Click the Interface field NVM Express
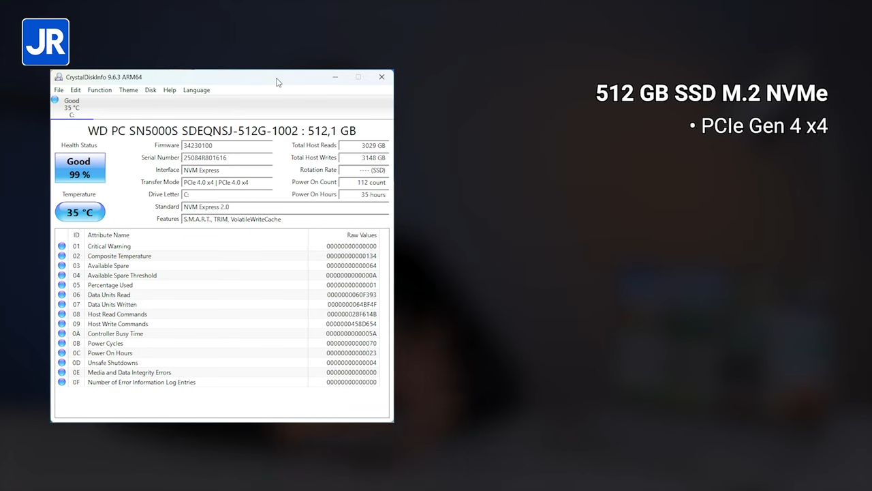This screenshot has height=491, width=872. pos(227,170)
